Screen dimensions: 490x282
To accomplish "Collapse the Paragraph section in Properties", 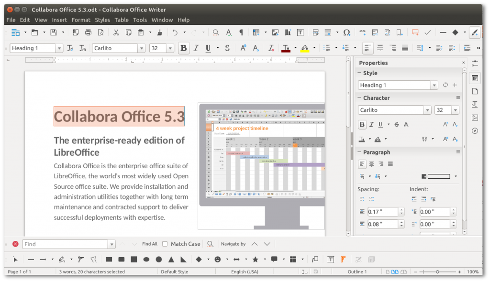I will [x=359, y=152].
